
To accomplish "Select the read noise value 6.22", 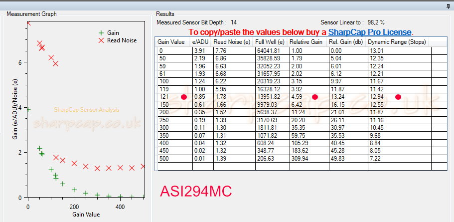I will (x=234, y=81).
